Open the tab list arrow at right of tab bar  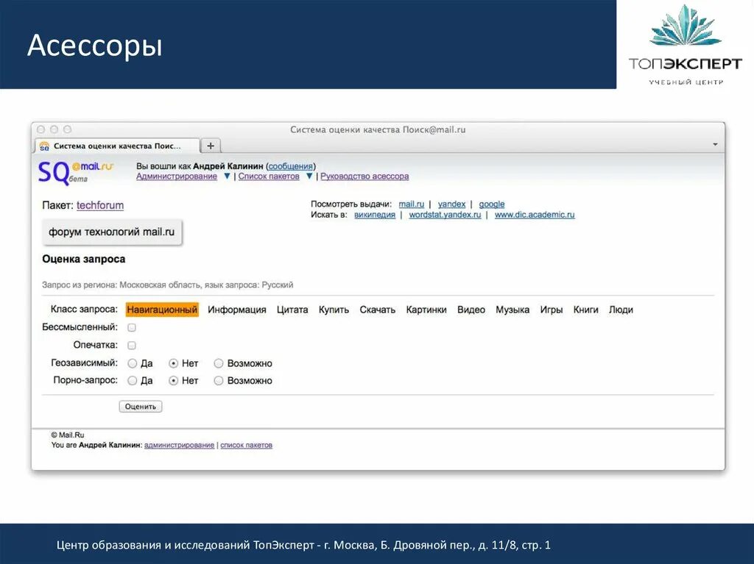point(715,145)
